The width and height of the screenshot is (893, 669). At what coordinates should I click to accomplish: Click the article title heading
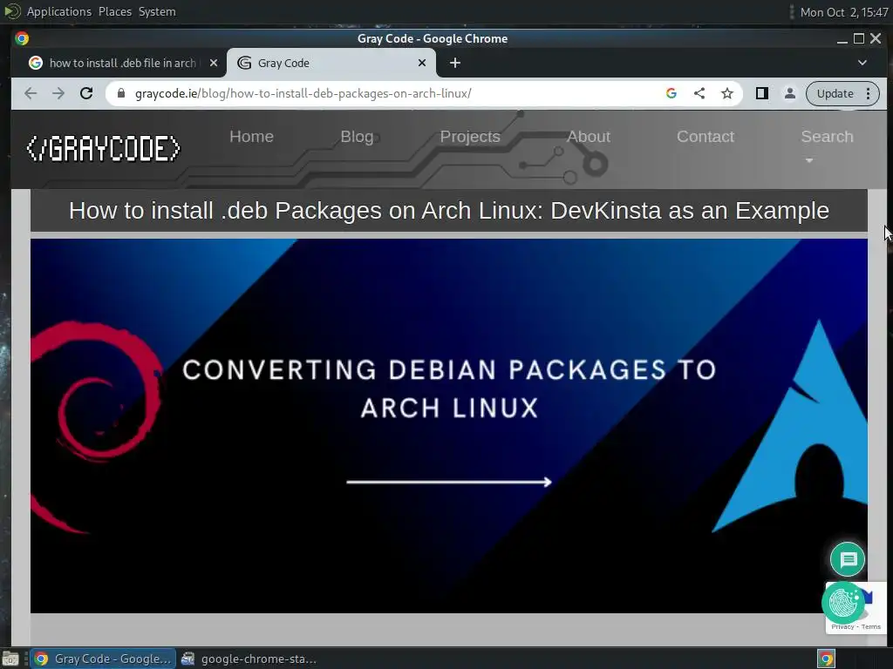pyautogui.click(x=449, y=211)
